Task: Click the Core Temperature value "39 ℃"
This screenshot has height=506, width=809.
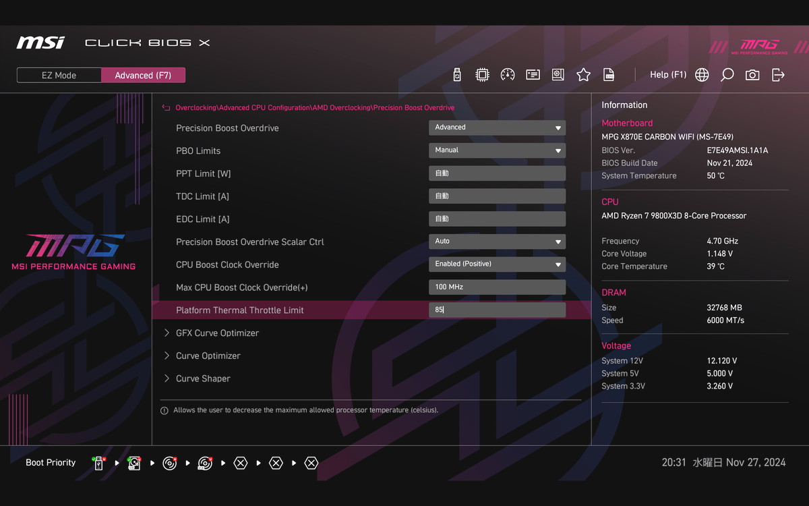Action: point(716,266)
